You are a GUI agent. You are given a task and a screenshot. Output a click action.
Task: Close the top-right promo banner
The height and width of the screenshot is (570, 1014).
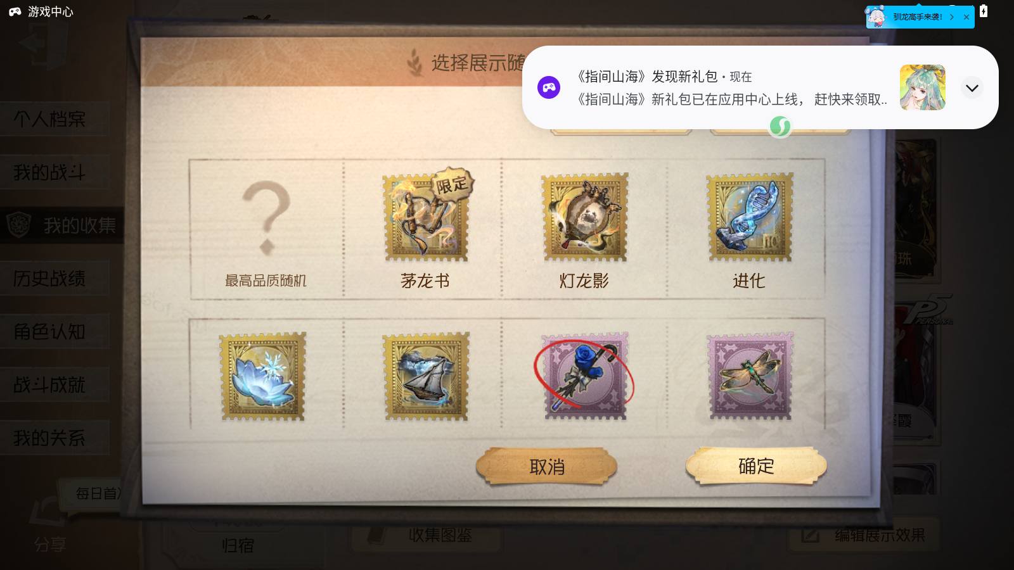[966, 17]
